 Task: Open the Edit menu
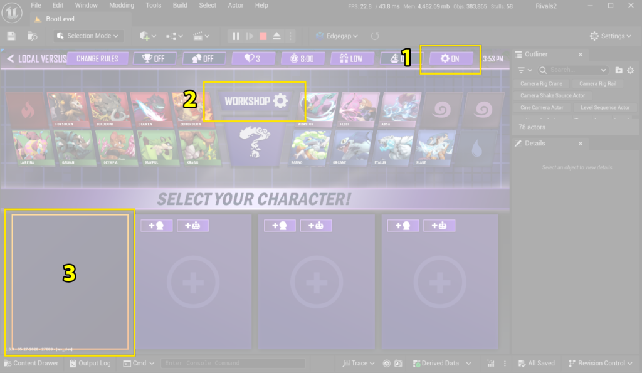pyautogui.click(x=58, y=5)
